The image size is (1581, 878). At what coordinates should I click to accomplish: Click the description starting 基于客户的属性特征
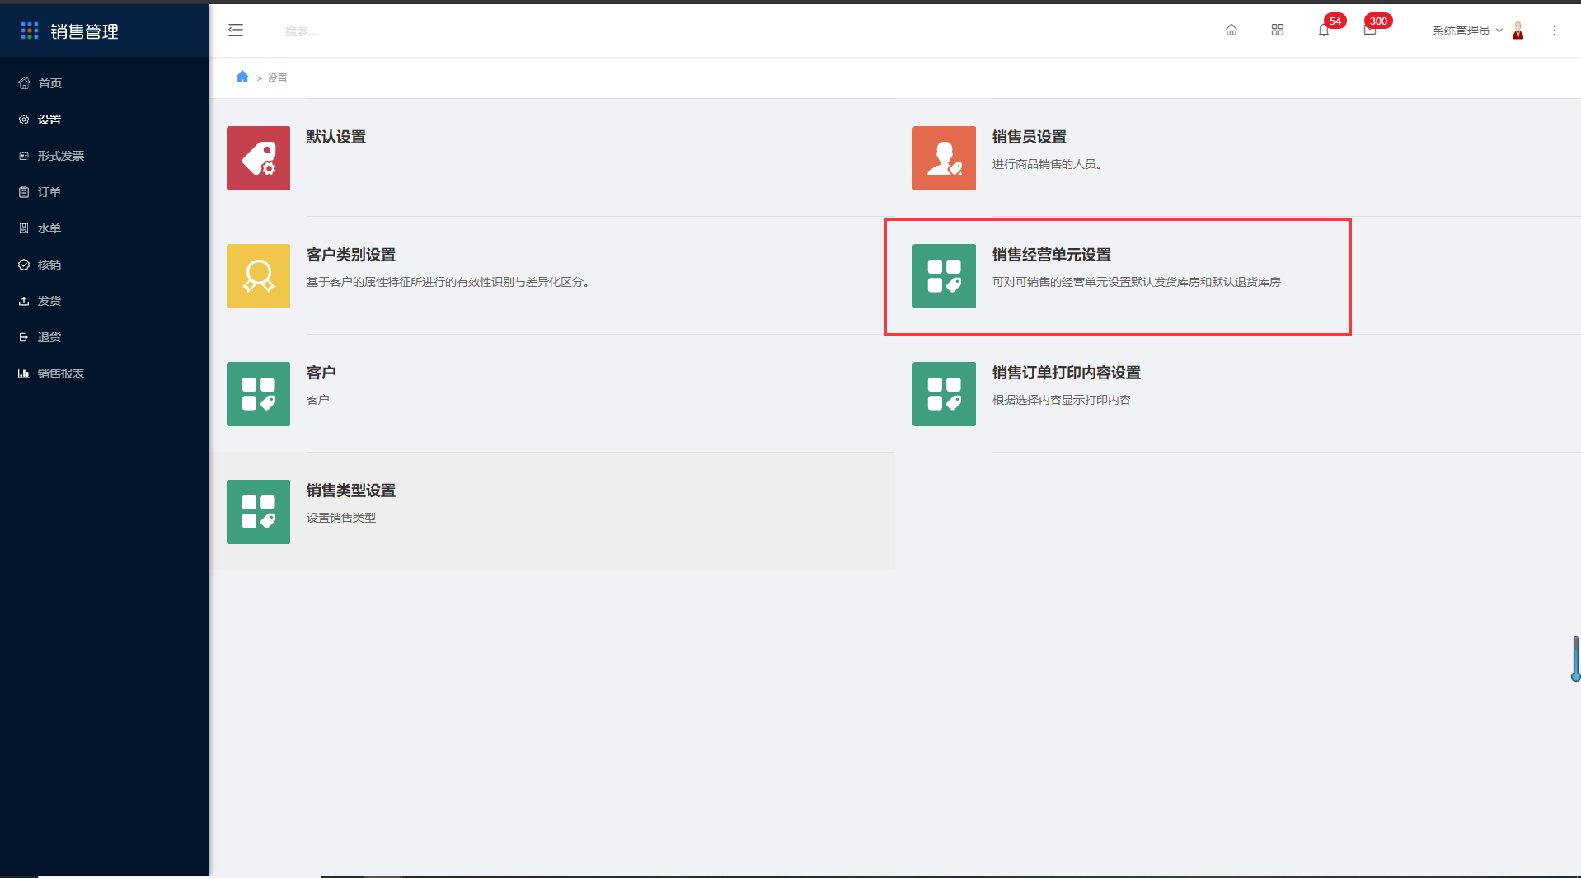coord(448,282)
